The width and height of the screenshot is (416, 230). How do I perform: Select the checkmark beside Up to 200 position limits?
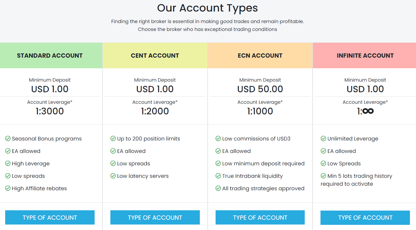[x=112, y=138]
